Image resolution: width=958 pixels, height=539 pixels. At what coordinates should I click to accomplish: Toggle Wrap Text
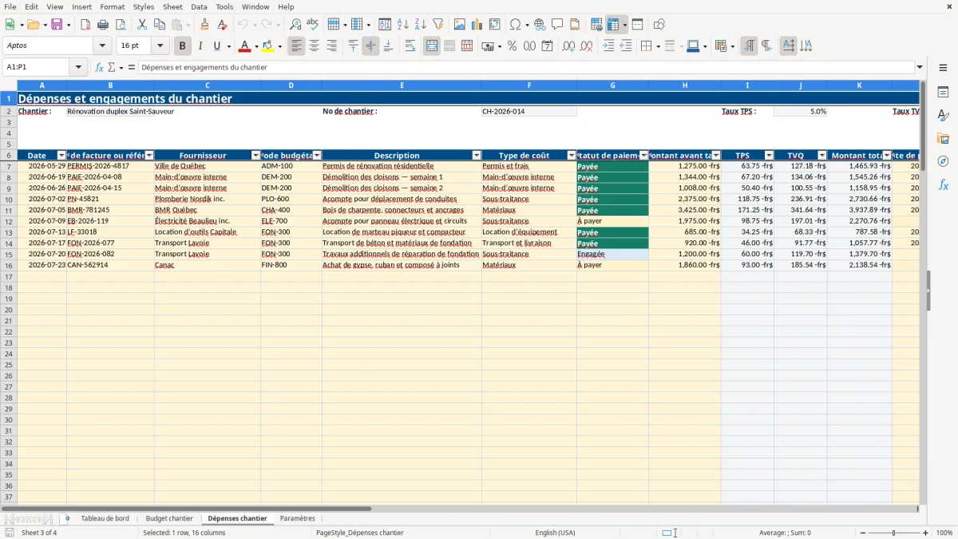coord(410,46)
